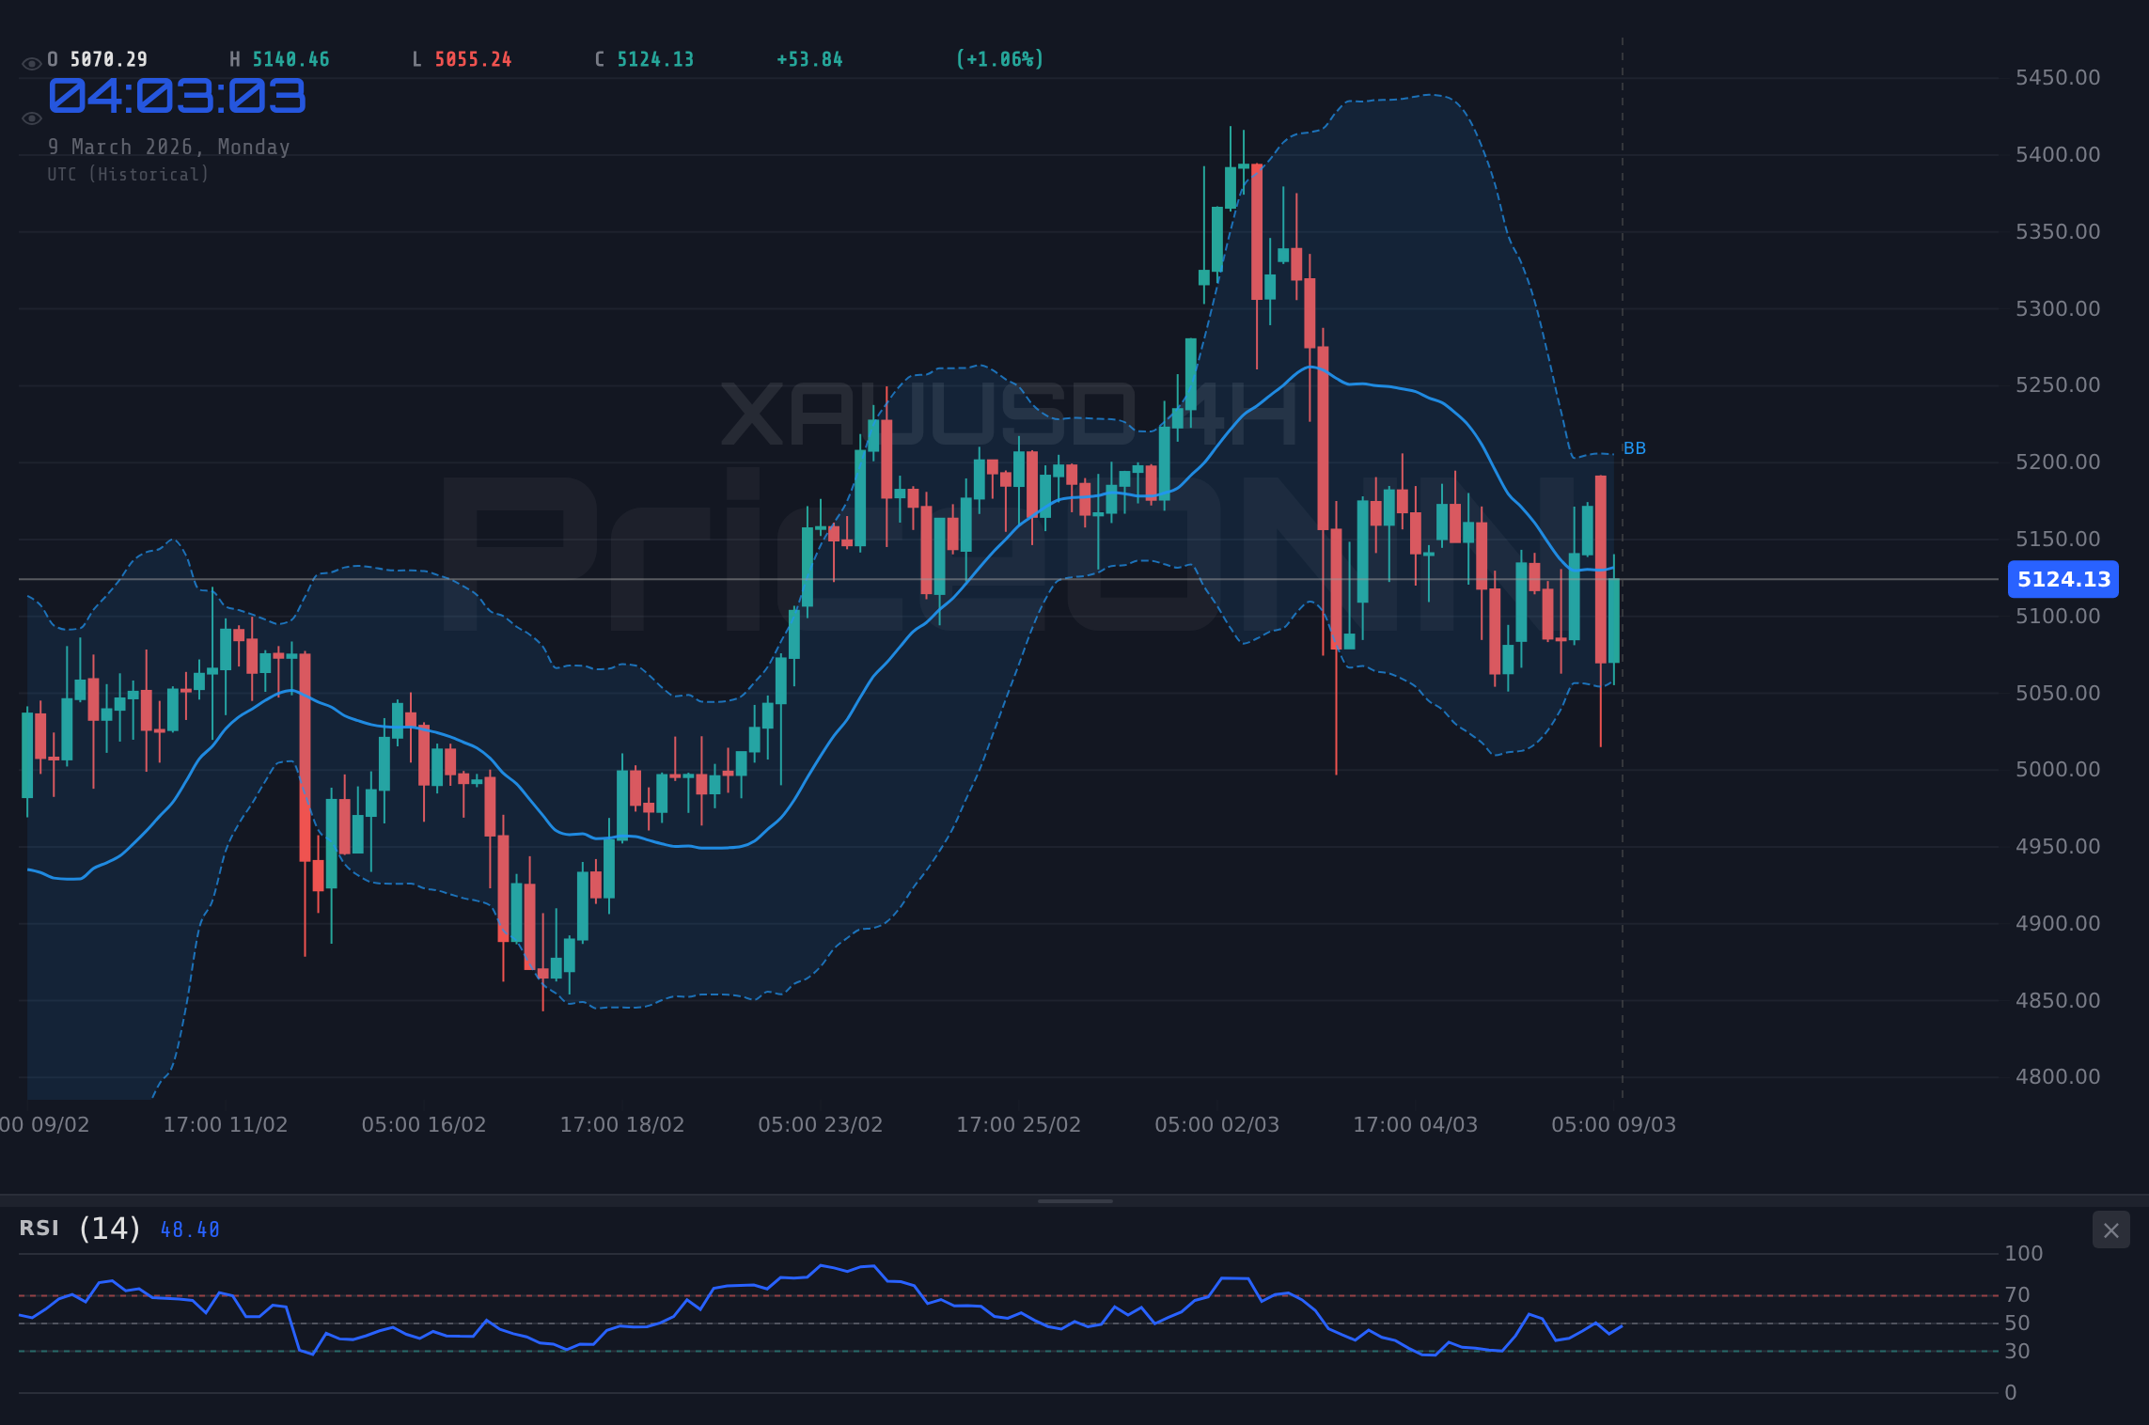Screen dimensions: 2149x1425
Task: Toggle the eye icon beside the clock
Action: (31, 118)
